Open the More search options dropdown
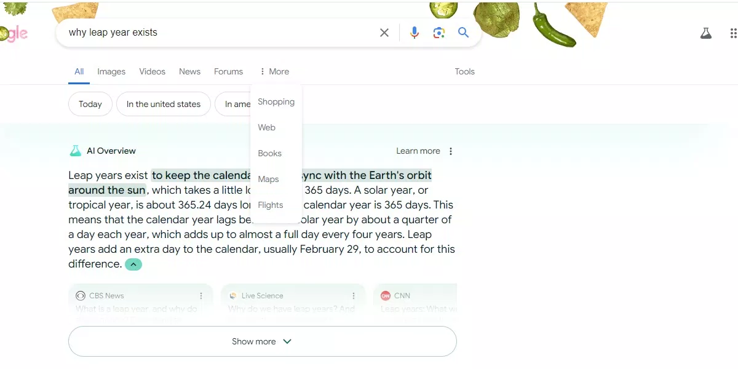 (x=274, y=71)
